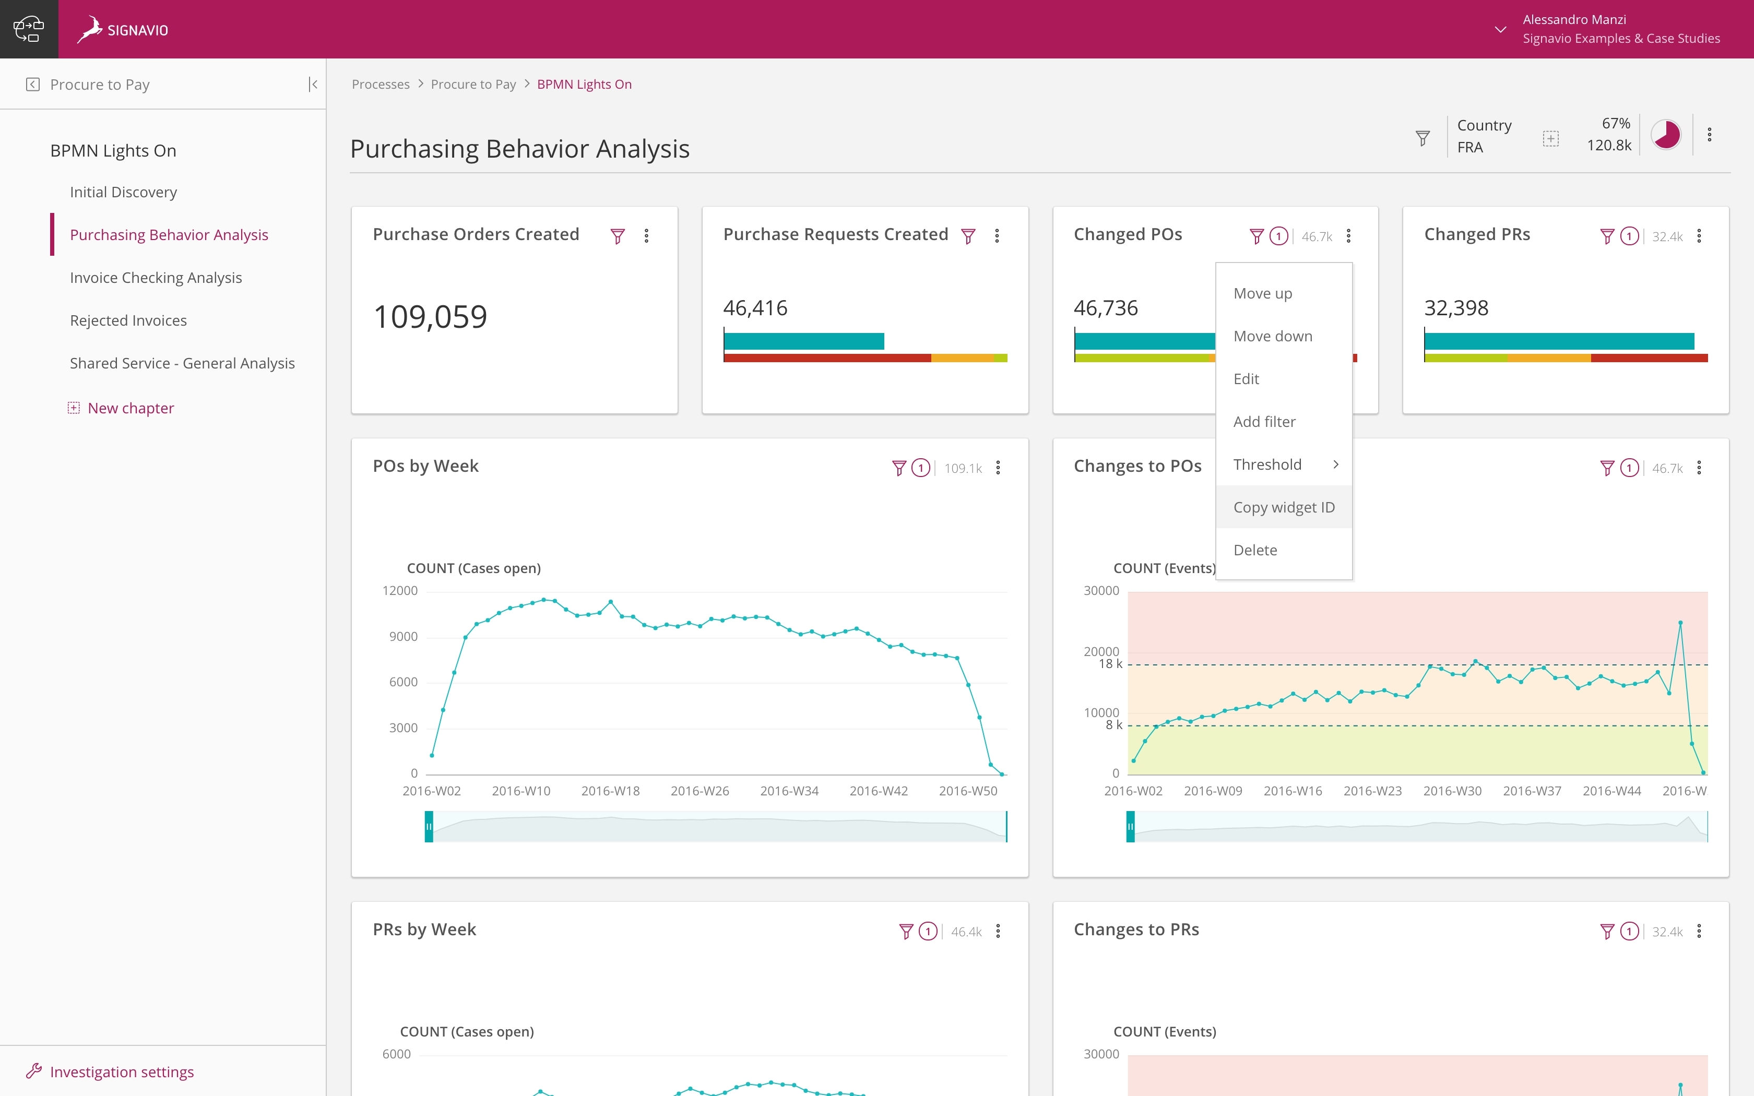Viewport: 1754px width, 1096px height.
Task: Choose Delete in the open context menu
Action: [1255, 550]
